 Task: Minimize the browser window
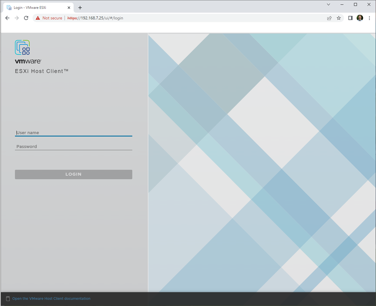pos(342,5)
